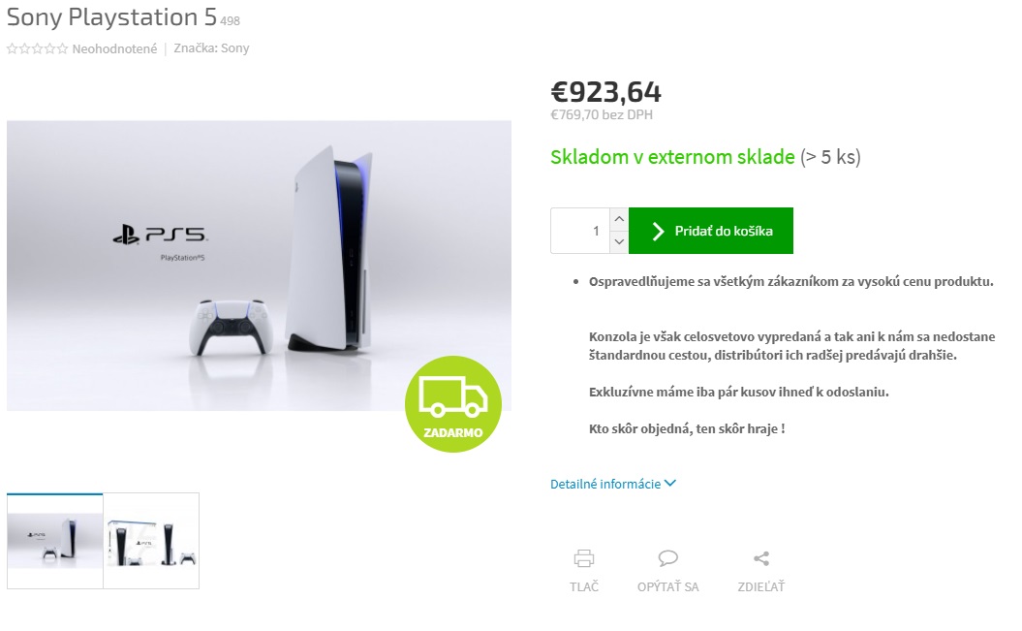The height and width of the screenshot is (631, 1022).
Task: Click the Neohodnotené rating text
Action: pyautogui.click(x=114, y=48)
